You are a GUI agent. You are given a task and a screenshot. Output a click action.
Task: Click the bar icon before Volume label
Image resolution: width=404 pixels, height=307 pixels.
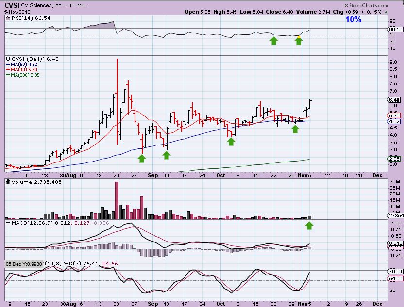pyautogui.click(x=8, y=182)
